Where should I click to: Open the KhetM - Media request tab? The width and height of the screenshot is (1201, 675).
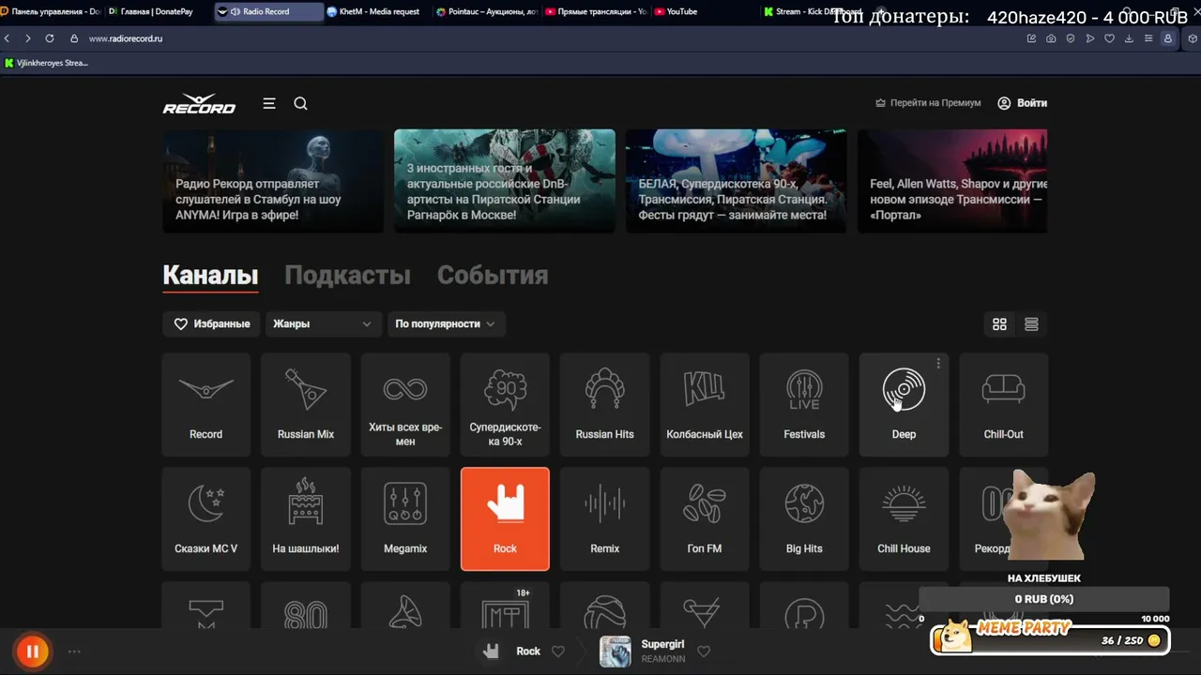pos(377,11)
